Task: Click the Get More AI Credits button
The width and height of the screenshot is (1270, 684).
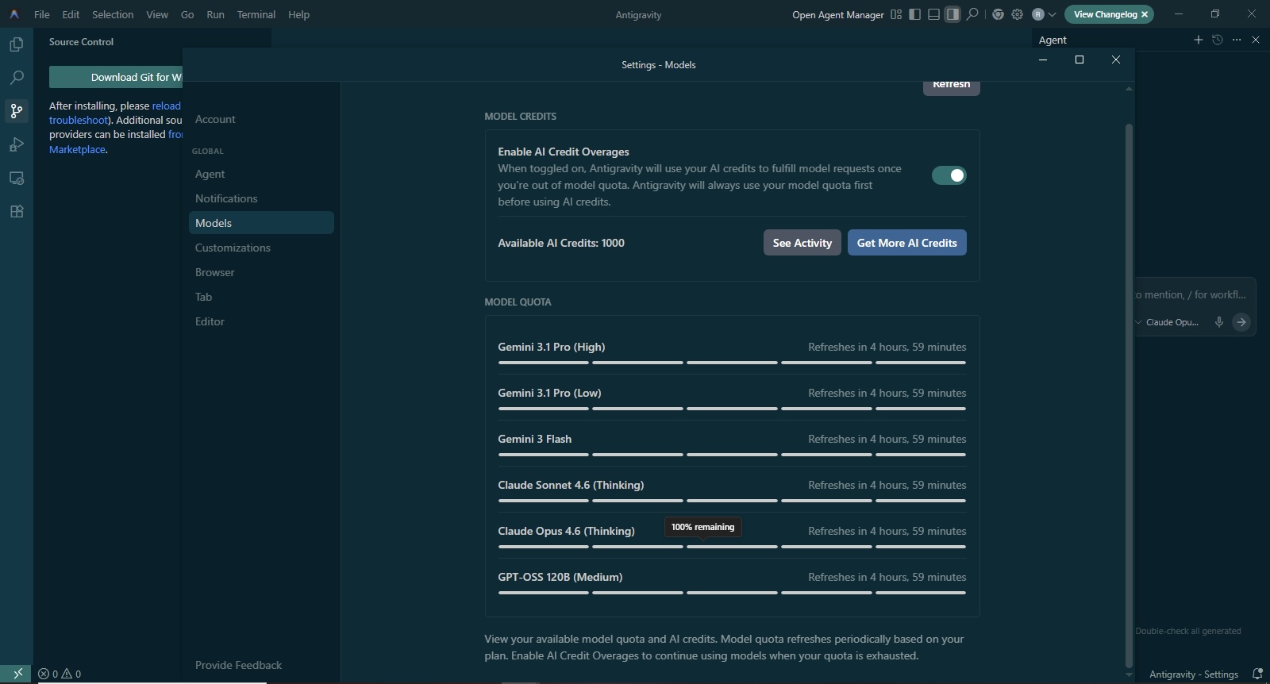Action: pos(906,243)
